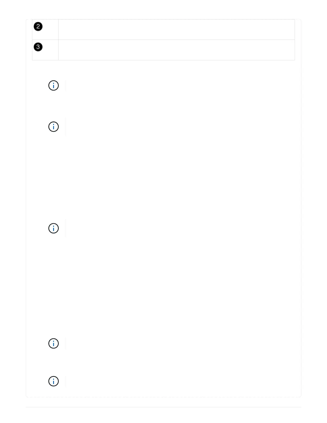Click the horizontal footer rule at page bottom
327x423 pixels.
163,407
